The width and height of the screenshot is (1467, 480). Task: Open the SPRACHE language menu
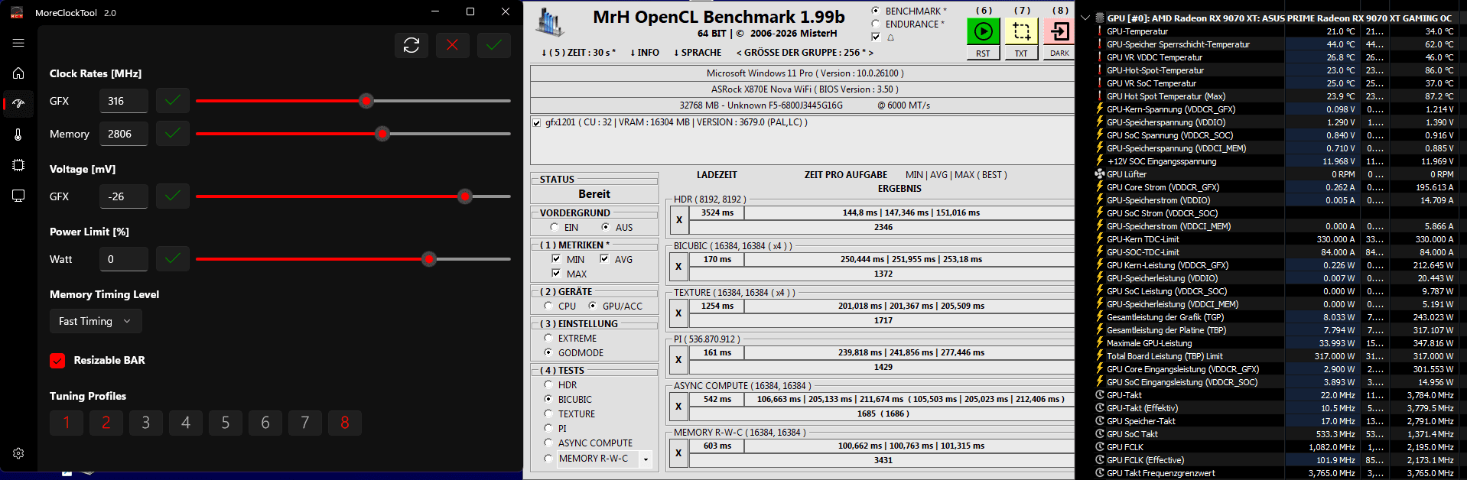[697, 53]
